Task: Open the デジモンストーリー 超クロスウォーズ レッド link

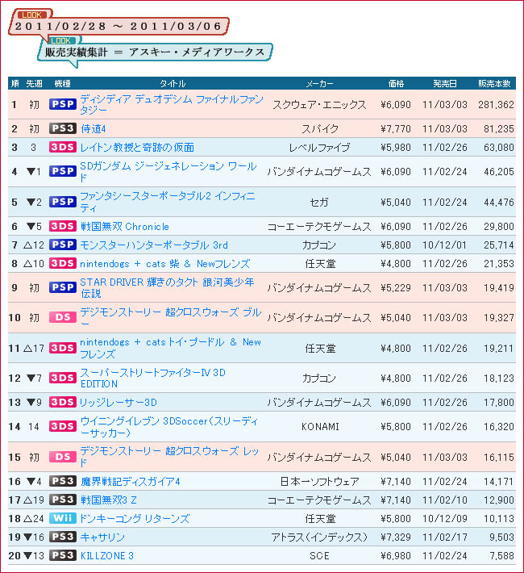Action: pos(169,457)
